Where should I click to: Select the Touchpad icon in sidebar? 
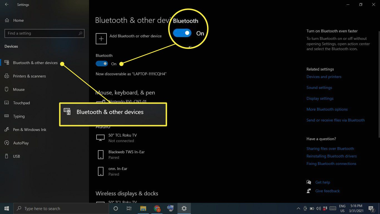(x=7, y=103)
